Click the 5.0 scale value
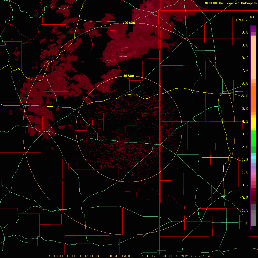 point(245,109)
